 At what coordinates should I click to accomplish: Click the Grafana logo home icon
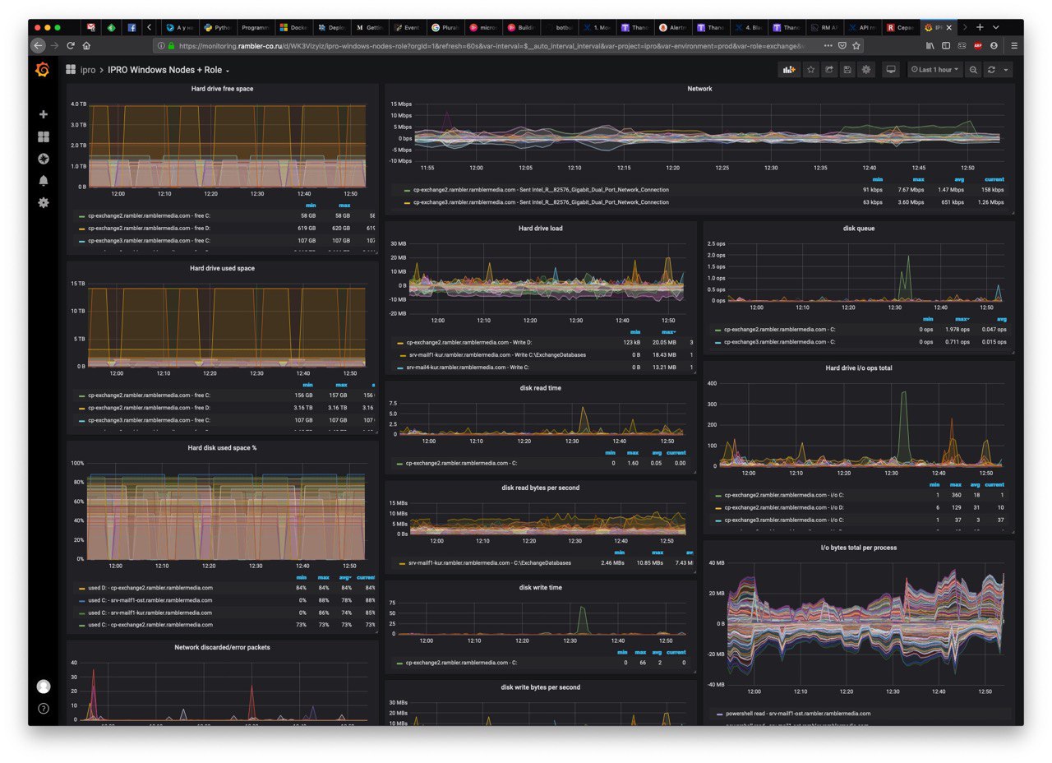(43, 70)
